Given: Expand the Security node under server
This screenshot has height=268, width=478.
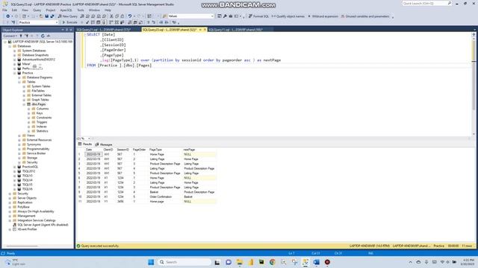Looking at the screenshot, I should tap(10, 194).
